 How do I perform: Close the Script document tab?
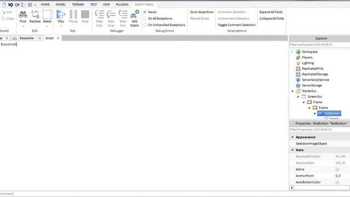(58, 38)
